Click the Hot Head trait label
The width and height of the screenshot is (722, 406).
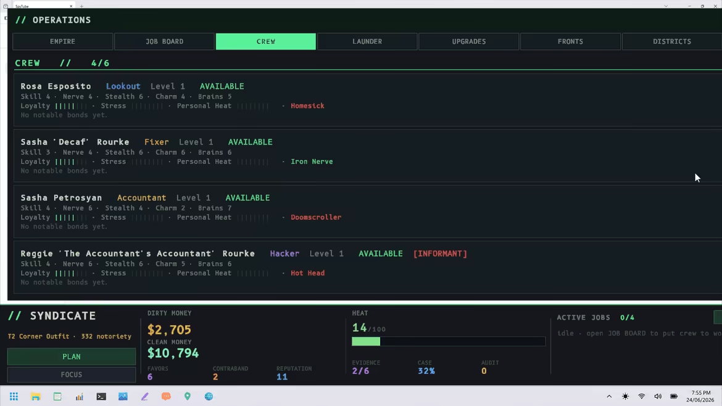click(x=307, y=273)
